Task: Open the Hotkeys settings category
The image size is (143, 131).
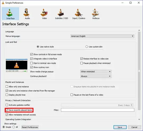Action: tap(96, 14)
